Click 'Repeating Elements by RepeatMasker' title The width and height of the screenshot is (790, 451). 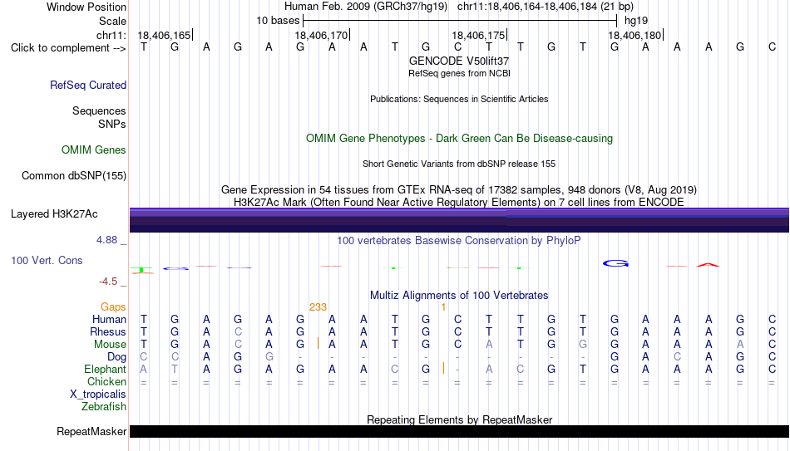(459, 419)
